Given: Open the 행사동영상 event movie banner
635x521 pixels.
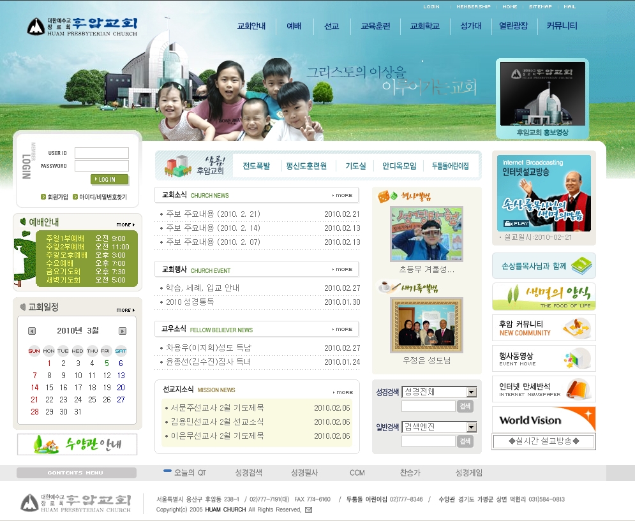Looking at the screenshot, I should click(x=544, y=358).
